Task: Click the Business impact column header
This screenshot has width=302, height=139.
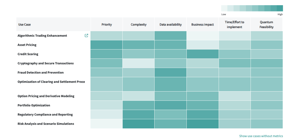Action: [x=203, y=25]
